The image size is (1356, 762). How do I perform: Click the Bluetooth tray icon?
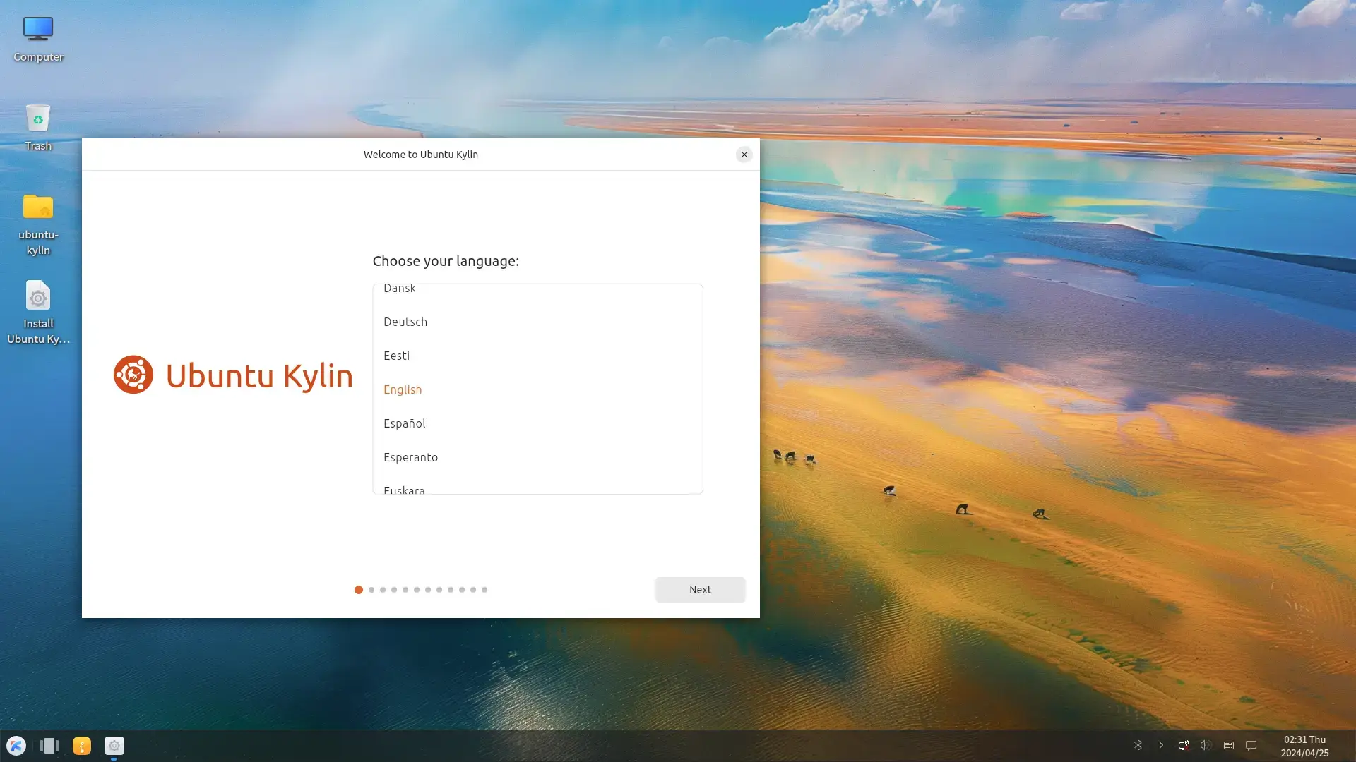(1138, 745)
